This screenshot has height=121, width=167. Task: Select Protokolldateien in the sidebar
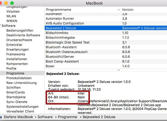19,78
